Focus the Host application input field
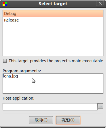This screenshot has height=128, width=106. pyautogui.click(x=50, y=107)
